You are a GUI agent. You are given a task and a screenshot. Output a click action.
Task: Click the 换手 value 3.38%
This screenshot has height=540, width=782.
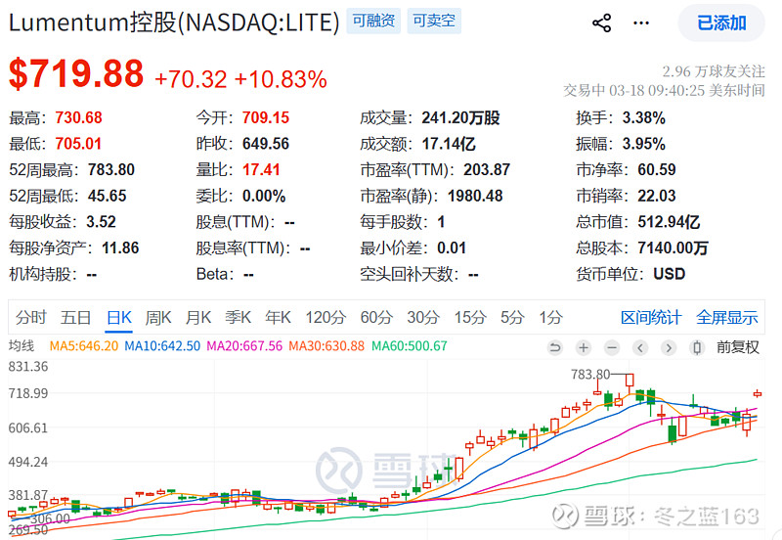click(644, 117)
